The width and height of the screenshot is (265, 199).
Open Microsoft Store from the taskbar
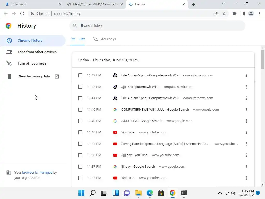[x=161, y=193]
